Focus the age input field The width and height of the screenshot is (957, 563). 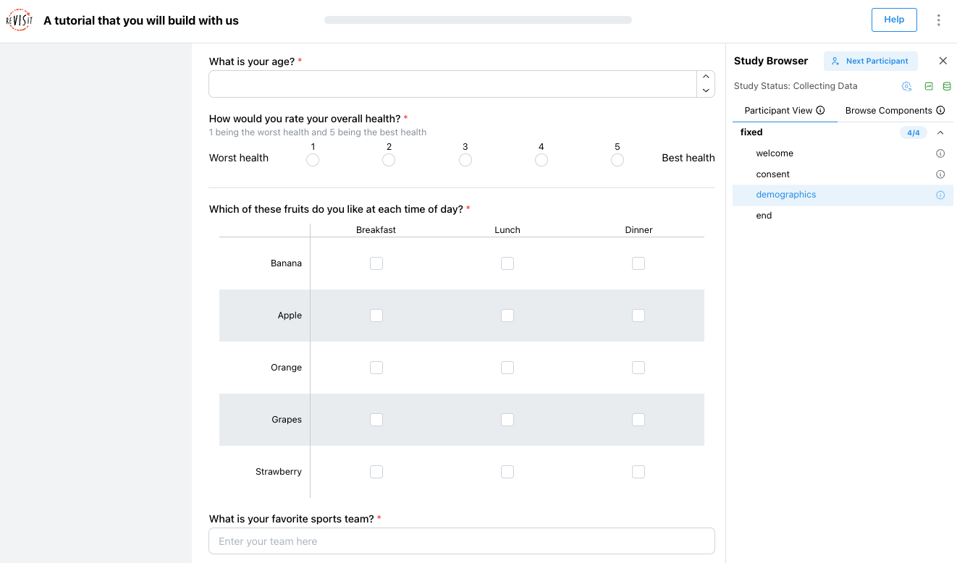pyautogui.click(x=452, y=84)
